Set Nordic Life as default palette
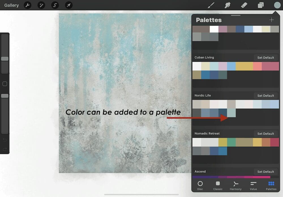 click(x=265, y=96)
